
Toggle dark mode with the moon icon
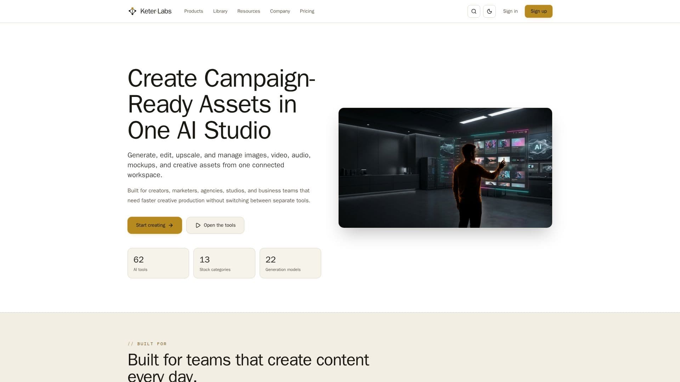[x=489, y=11]
